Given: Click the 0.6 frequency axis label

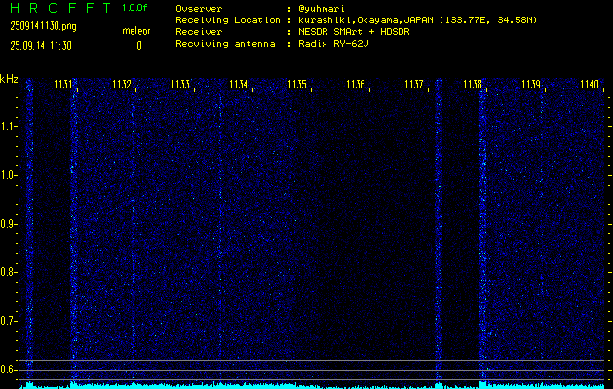Looking at the screenshot, I should coord(8,370).
